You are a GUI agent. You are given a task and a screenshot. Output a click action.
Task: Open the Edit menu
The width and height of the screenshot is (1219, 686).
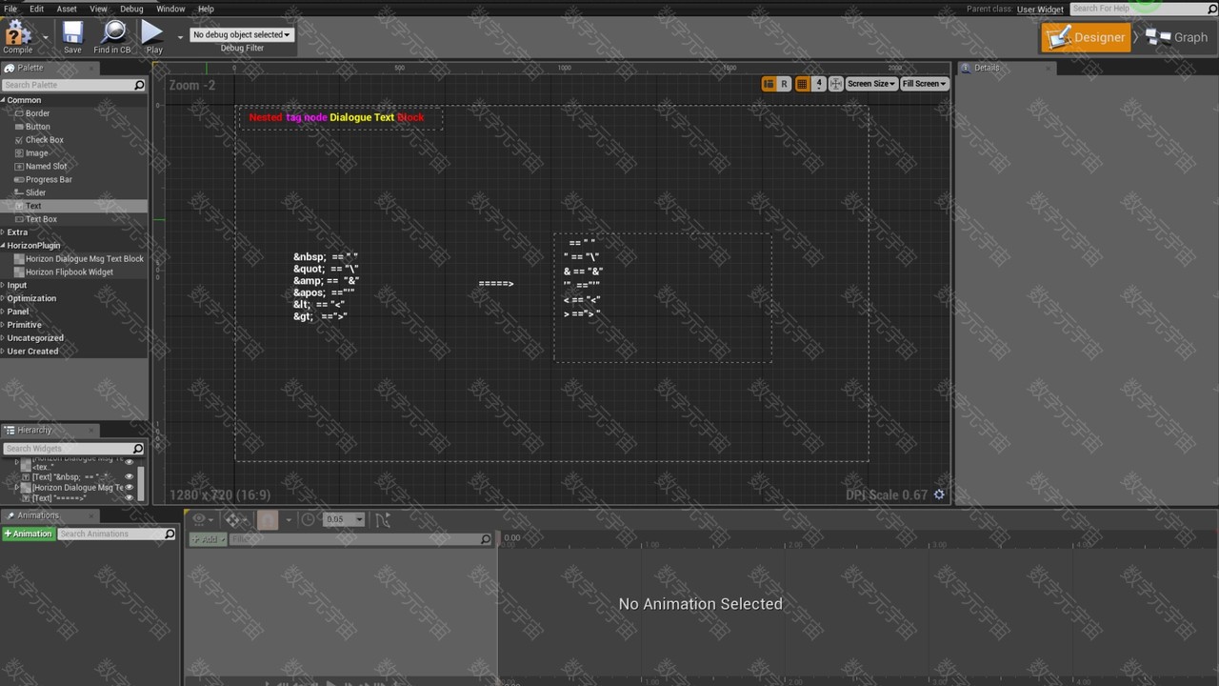pyautogui.click(x=36, y=9)
